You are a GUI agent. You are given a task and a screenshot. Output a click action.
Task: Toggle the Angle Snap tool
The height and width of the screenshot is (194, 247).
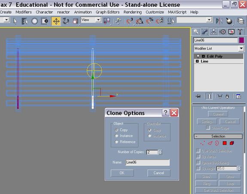coord(140,21)
